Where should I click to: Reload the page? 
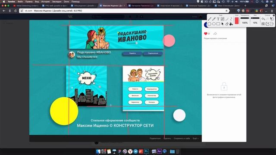[16, 11]
